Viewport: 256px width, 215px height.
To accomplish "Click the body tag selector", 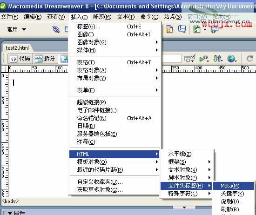I will tap(10, 201).
